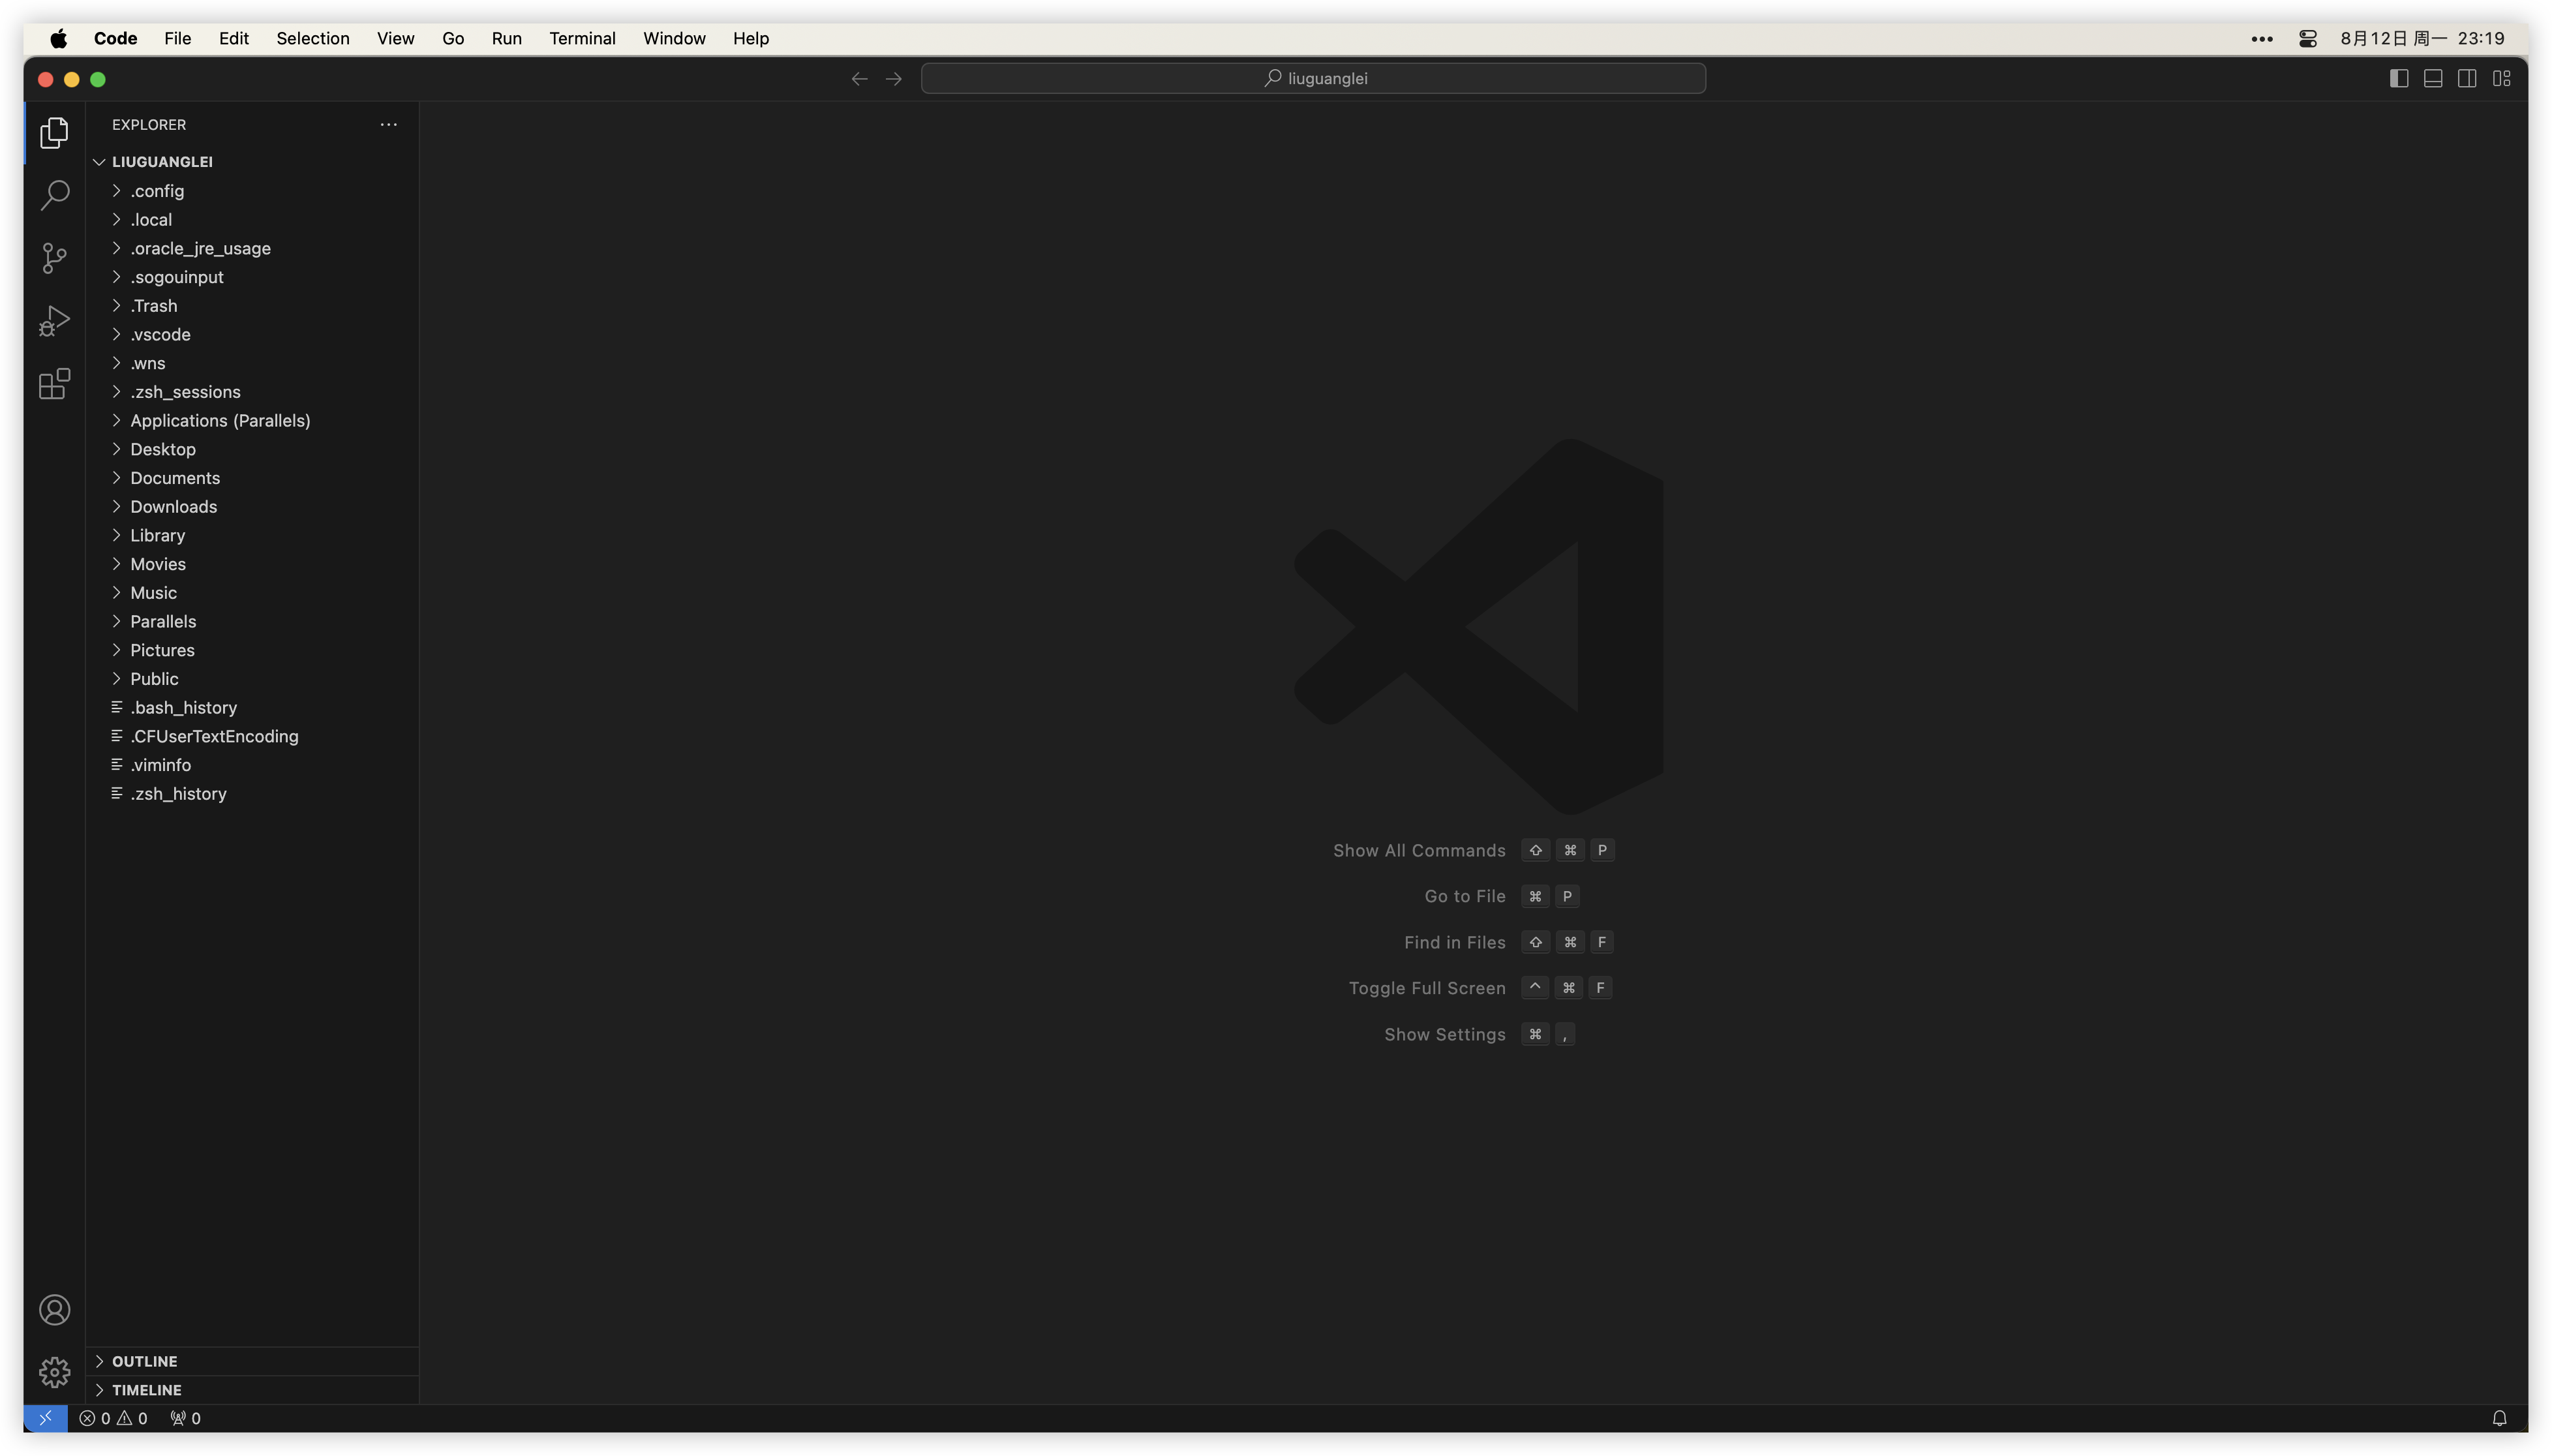Screen dimensions: 2552x1456
Task: Expand the Documents folder
Action: click(175, 478)
